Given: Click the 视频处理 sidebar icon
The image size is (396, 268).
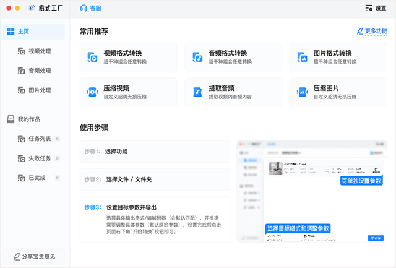Looking at the screenshot, I should tap(22, 51).
